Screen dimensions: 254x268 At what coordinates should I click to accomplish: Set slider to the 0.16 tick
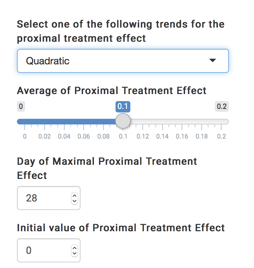pyautogui.click(x=182, y=122)
